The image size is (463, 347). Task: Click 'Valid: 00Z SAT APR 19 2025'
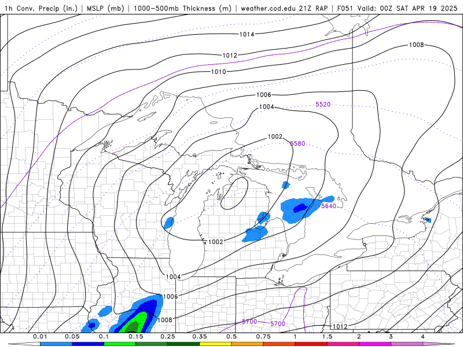click(x=407, y=8)
